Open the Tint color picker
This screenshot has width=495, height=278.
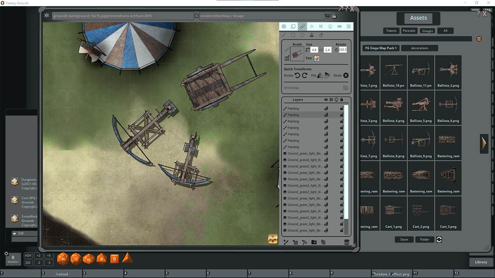click(x=316, y=59)
